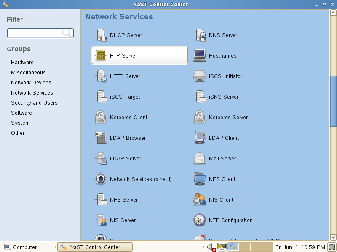Viewport: 337px width, 252px height.
Task: Open the HTTP Server icon
Action: 101,76
